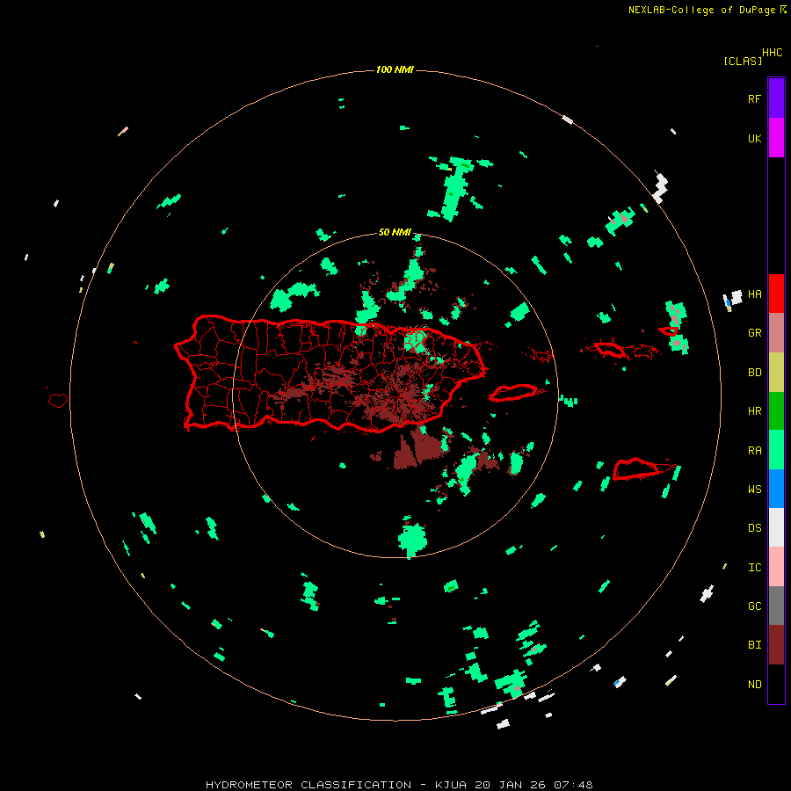
Task: Click the KJUA radar station identifier
Action: (451, 785)
